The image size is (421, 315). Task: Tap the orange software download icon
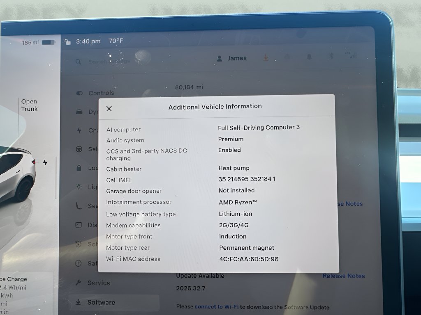tap(266, 57)
